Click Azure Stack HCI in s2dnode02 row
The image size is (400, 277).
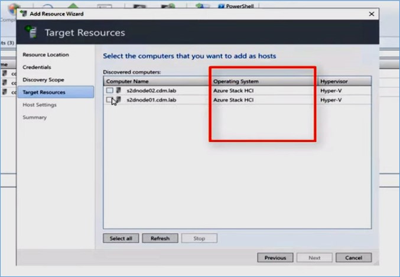coord(233,90)
